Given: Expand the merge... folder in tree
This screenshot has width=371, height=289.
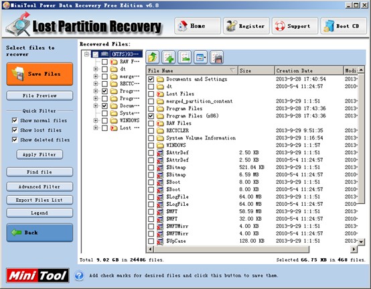Looking at the screenshot, I should click(x=96, y=76).
